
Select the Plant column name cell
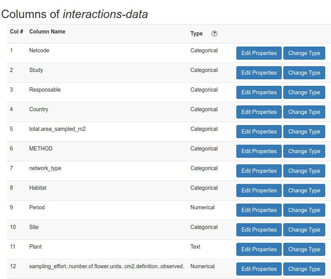coord(35,247)
